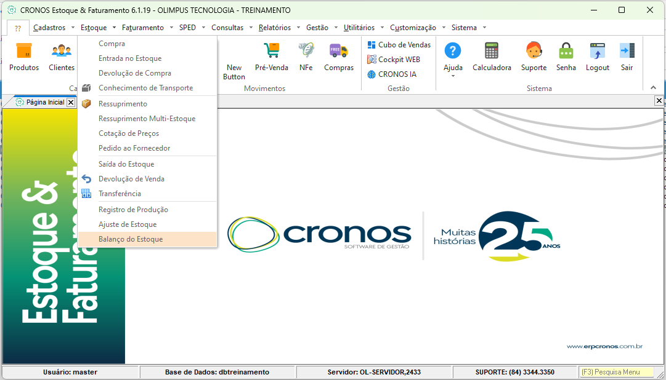
Task: Expand the Ajuda dropdown arrow
Action: tap(453, 76)
